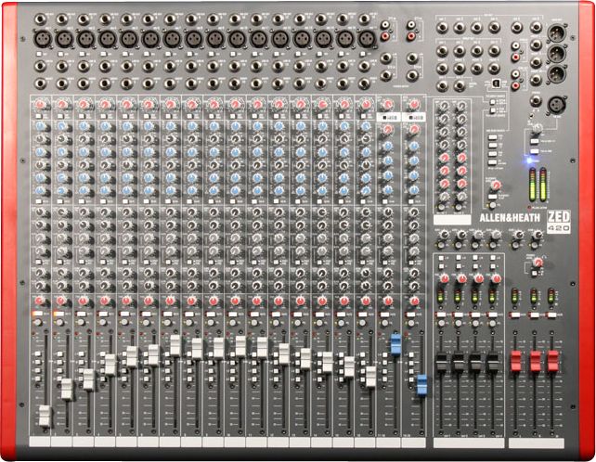Screen dimensions: 596x462
Task: Push the bottom rectangular monitor source button
Action: click(493, 162)
